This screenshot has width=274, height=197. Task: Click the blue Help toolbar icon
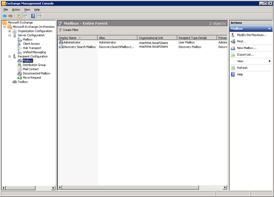pyautogui.click(x=33, y=16)
